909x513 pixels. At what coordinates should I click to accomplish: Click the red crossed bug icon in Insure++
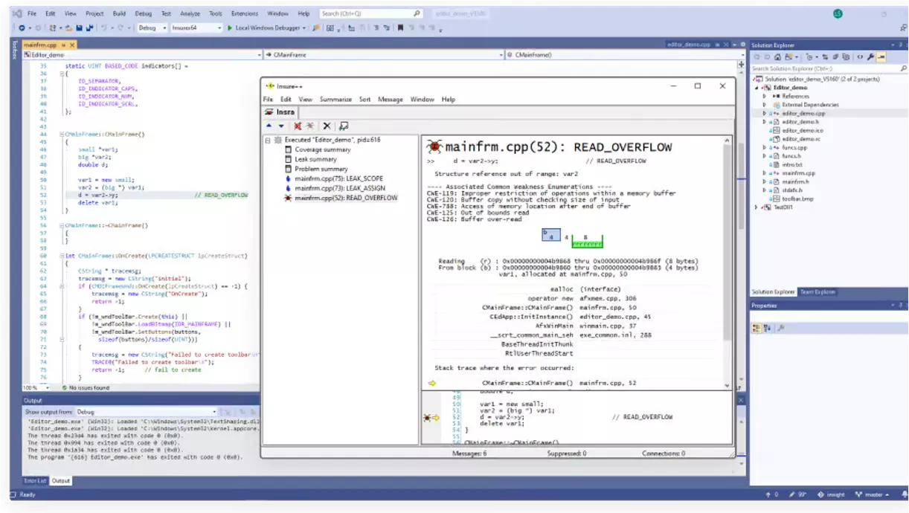tap(298, 126)
